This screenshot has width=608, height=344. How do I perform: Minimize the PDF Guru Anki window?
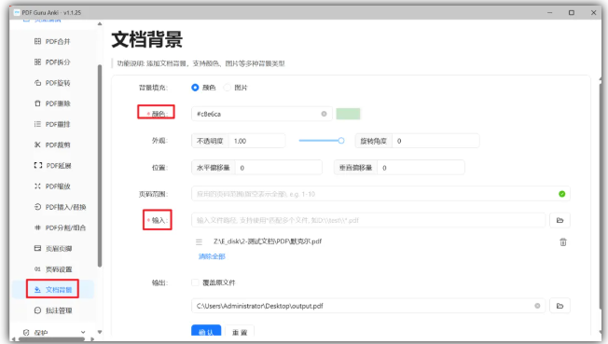point(549,13)
